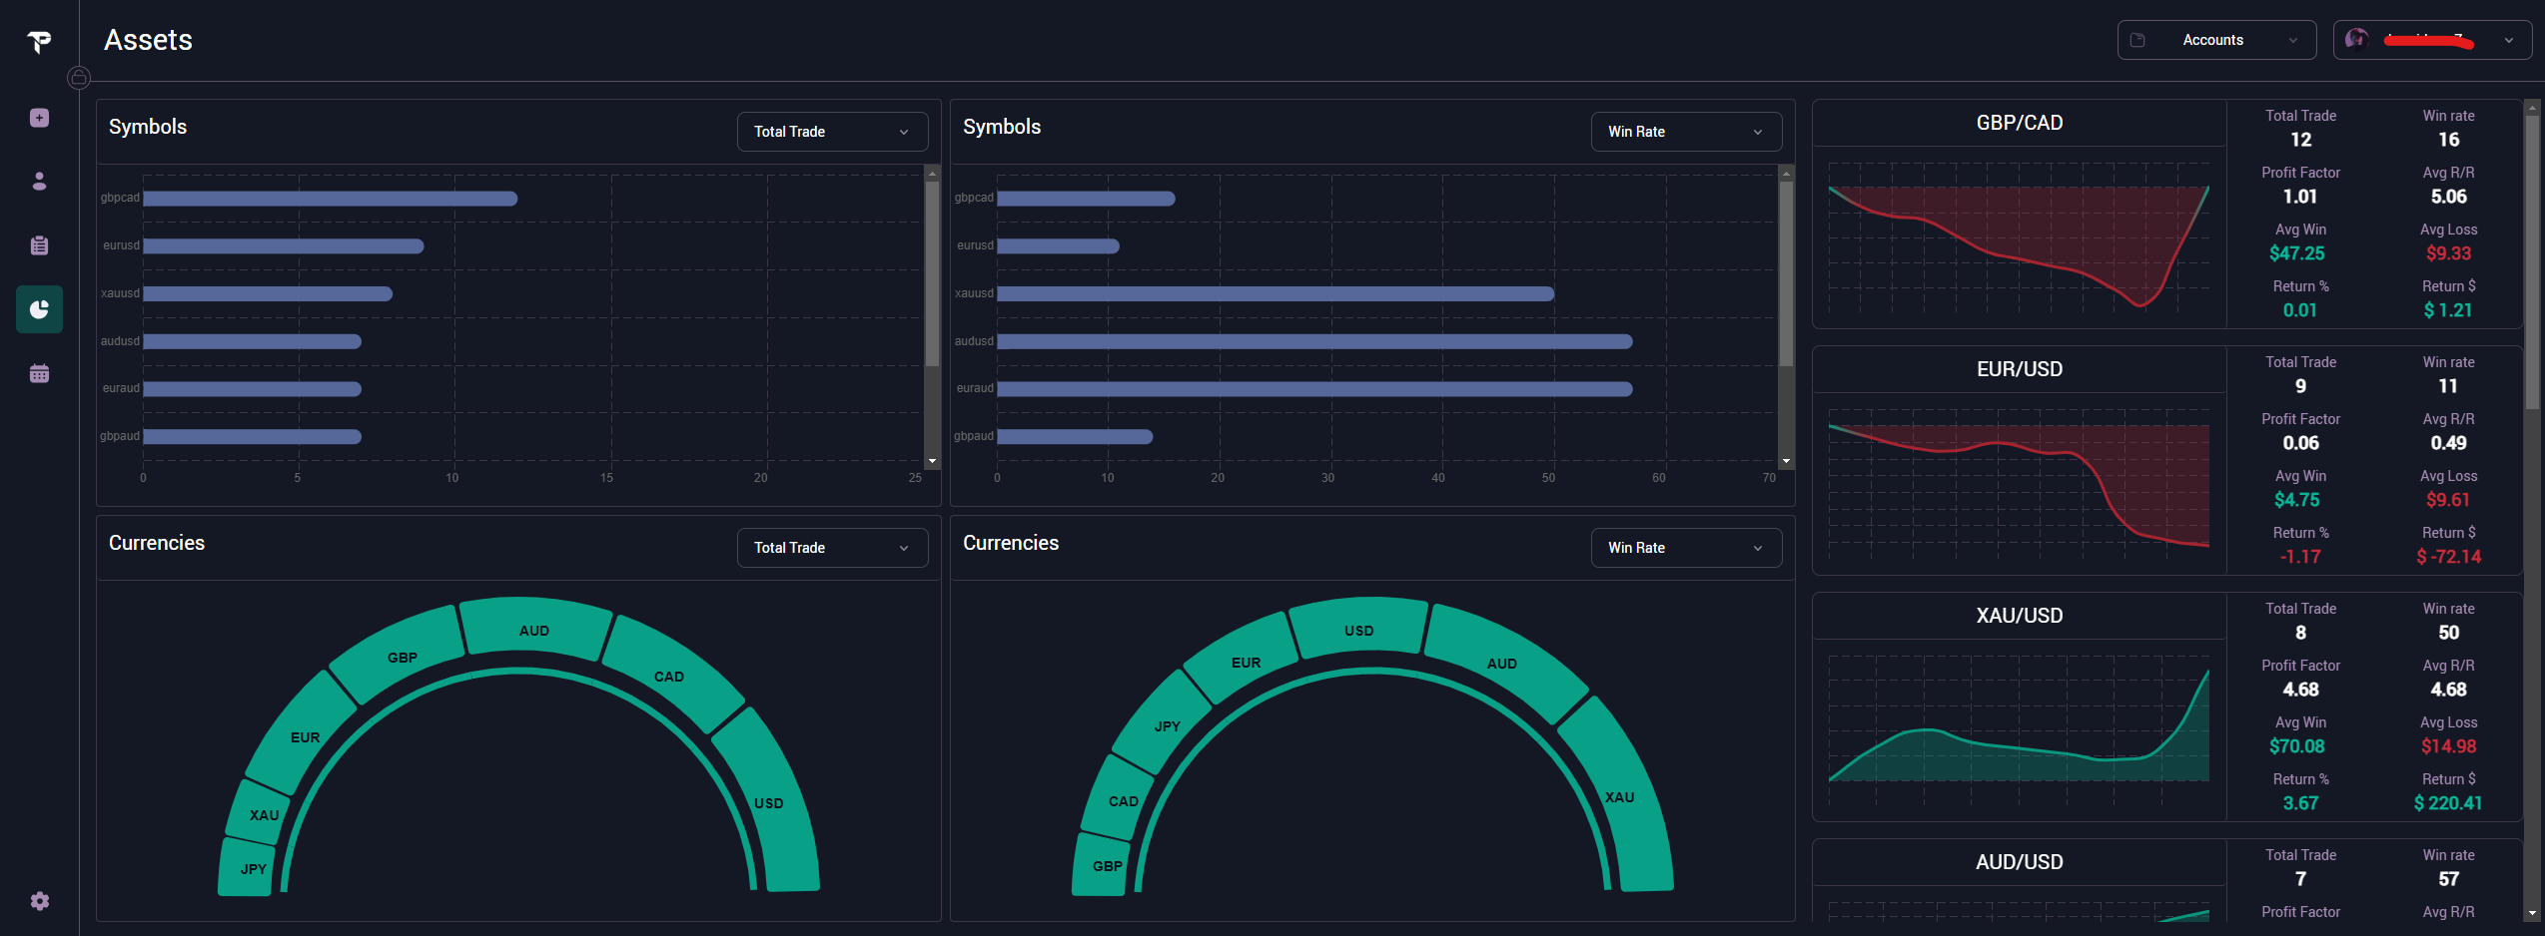Click the gbpcad bar in Total Trade chart
Viewport: 2545px width, 936px height.
coord(331,199)
